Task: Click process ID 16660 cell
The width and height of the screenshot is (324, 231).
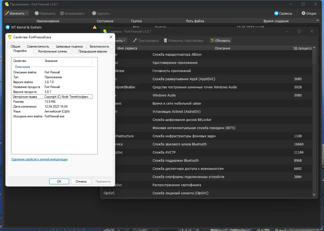Action: (299, 144)
